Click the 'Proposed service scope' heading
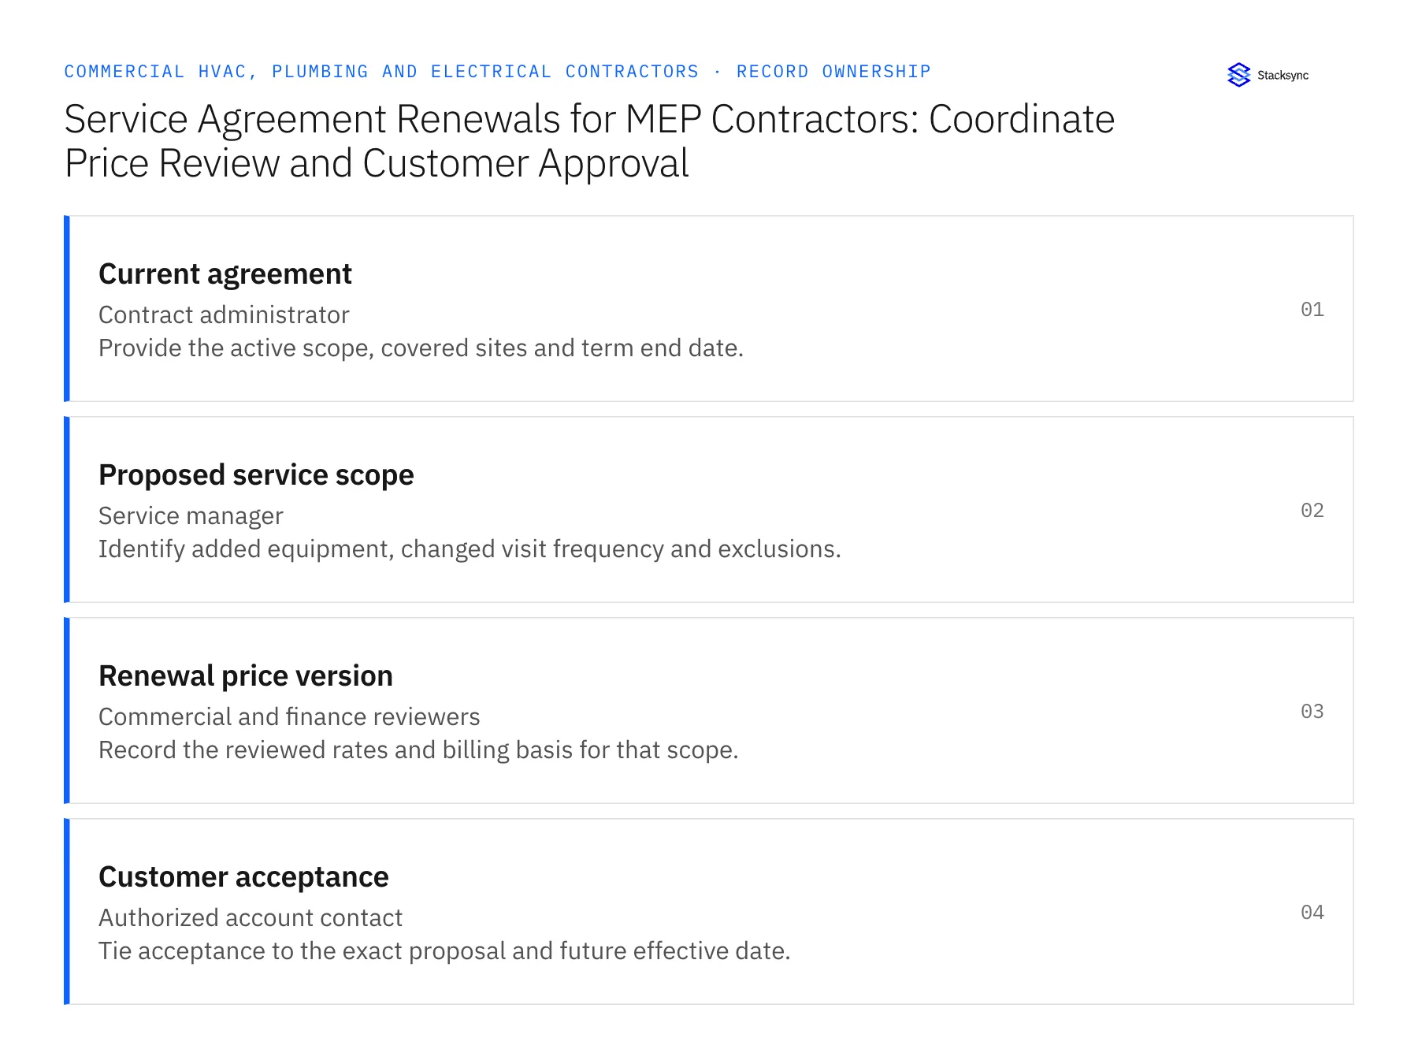This screenshot has height=1064, width=1418. [256, 475]
